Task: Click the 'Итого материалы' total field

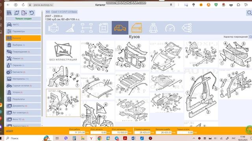Action: [x=120, y=132]
